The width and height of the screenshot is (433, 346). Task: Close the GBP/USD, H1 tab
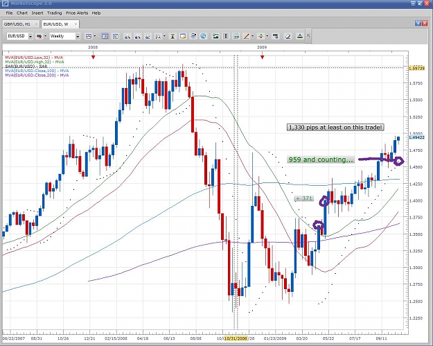point(36,24)
